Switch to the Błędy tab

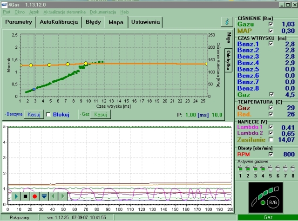pyautogui.click(x=93, y=22)
